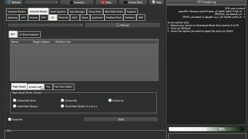
Task: Open the IMG ROM Editor tab
Action: click(x=114, y=12)
